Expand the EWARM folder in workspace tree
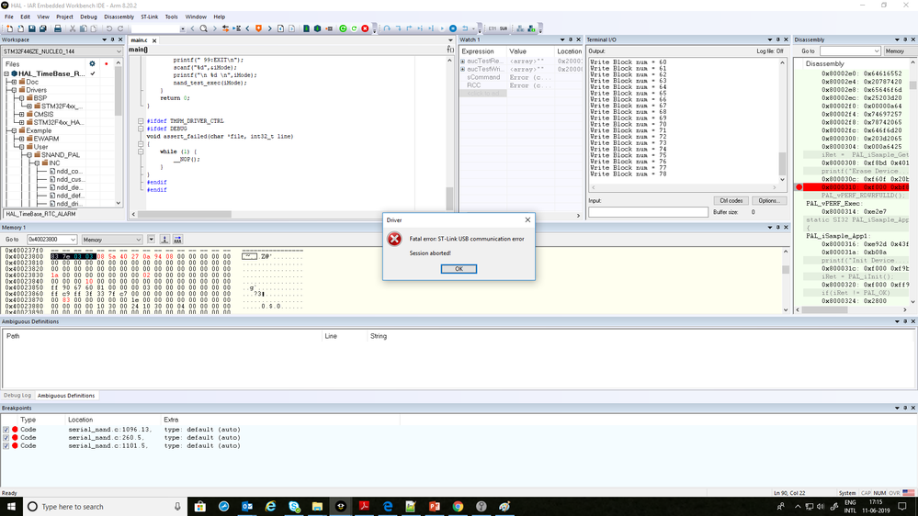This screenshot has width=918, height=516. tap(22, 139)
